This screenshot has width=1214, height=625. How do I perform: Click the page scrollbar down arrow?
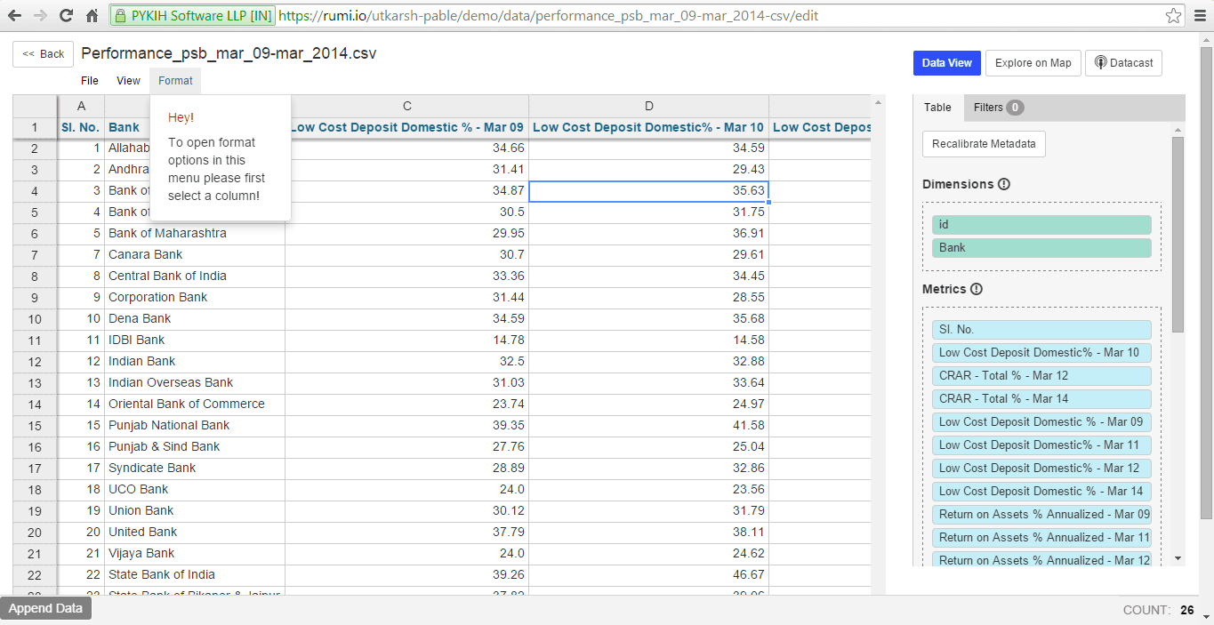click(x=1206, y=616)
